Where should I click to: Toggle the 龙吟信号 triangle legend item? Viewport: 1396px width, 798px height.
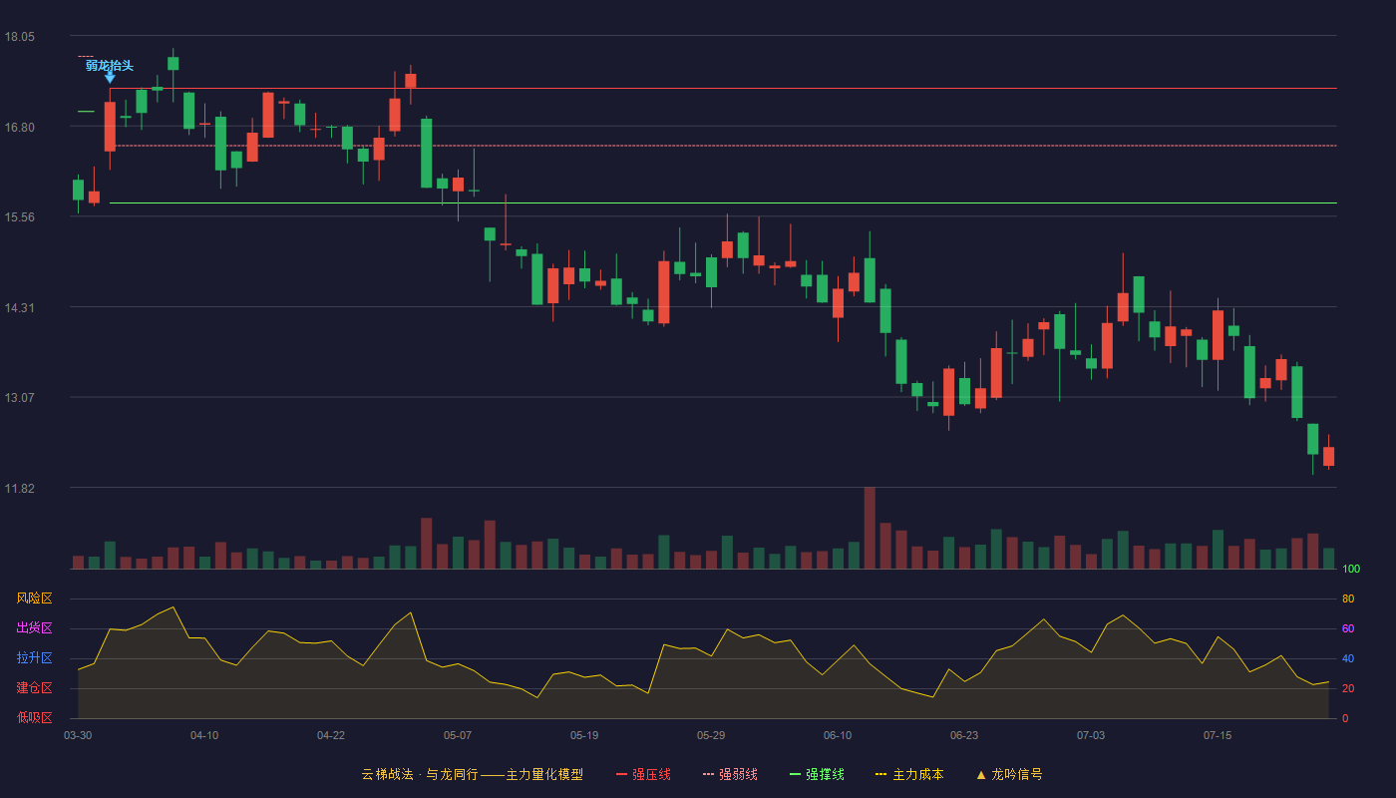pos(1009,774)
